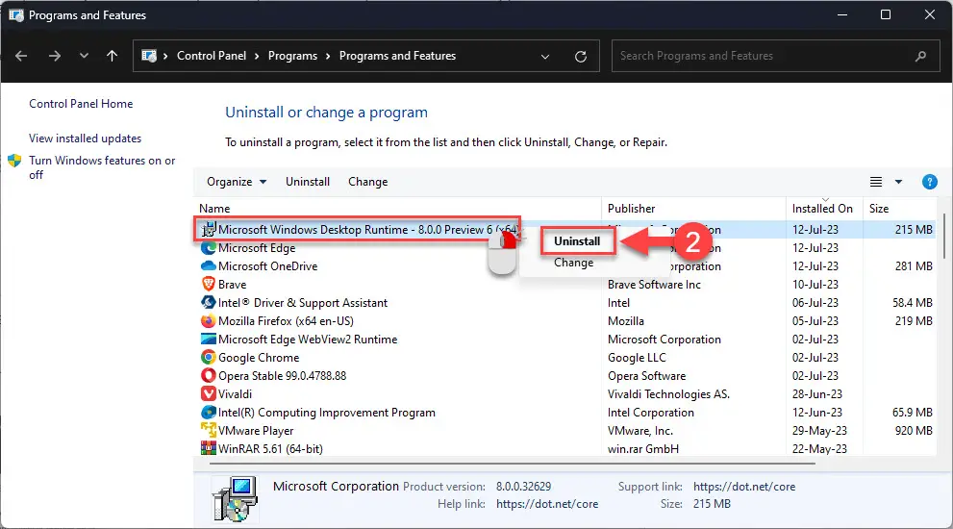The width and height of the screenshot is (953, 529).
Task: Expand the address bar history dropdown
Action: 545,57
